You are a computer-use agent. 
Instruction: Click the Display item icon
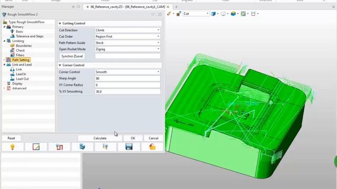tap(8, 83)
